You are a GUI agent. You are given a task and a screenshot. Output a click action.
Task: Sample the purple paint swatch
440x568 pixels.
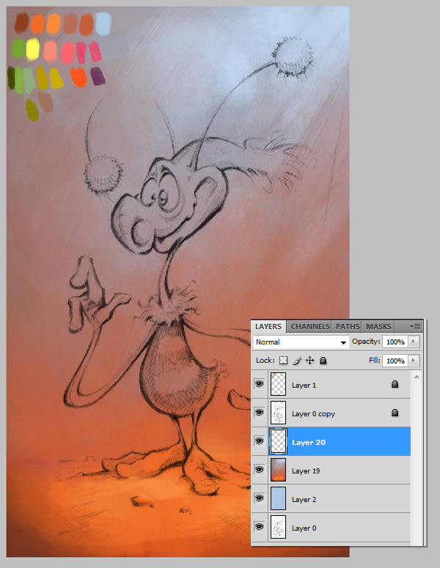click(x=97, y=76)
